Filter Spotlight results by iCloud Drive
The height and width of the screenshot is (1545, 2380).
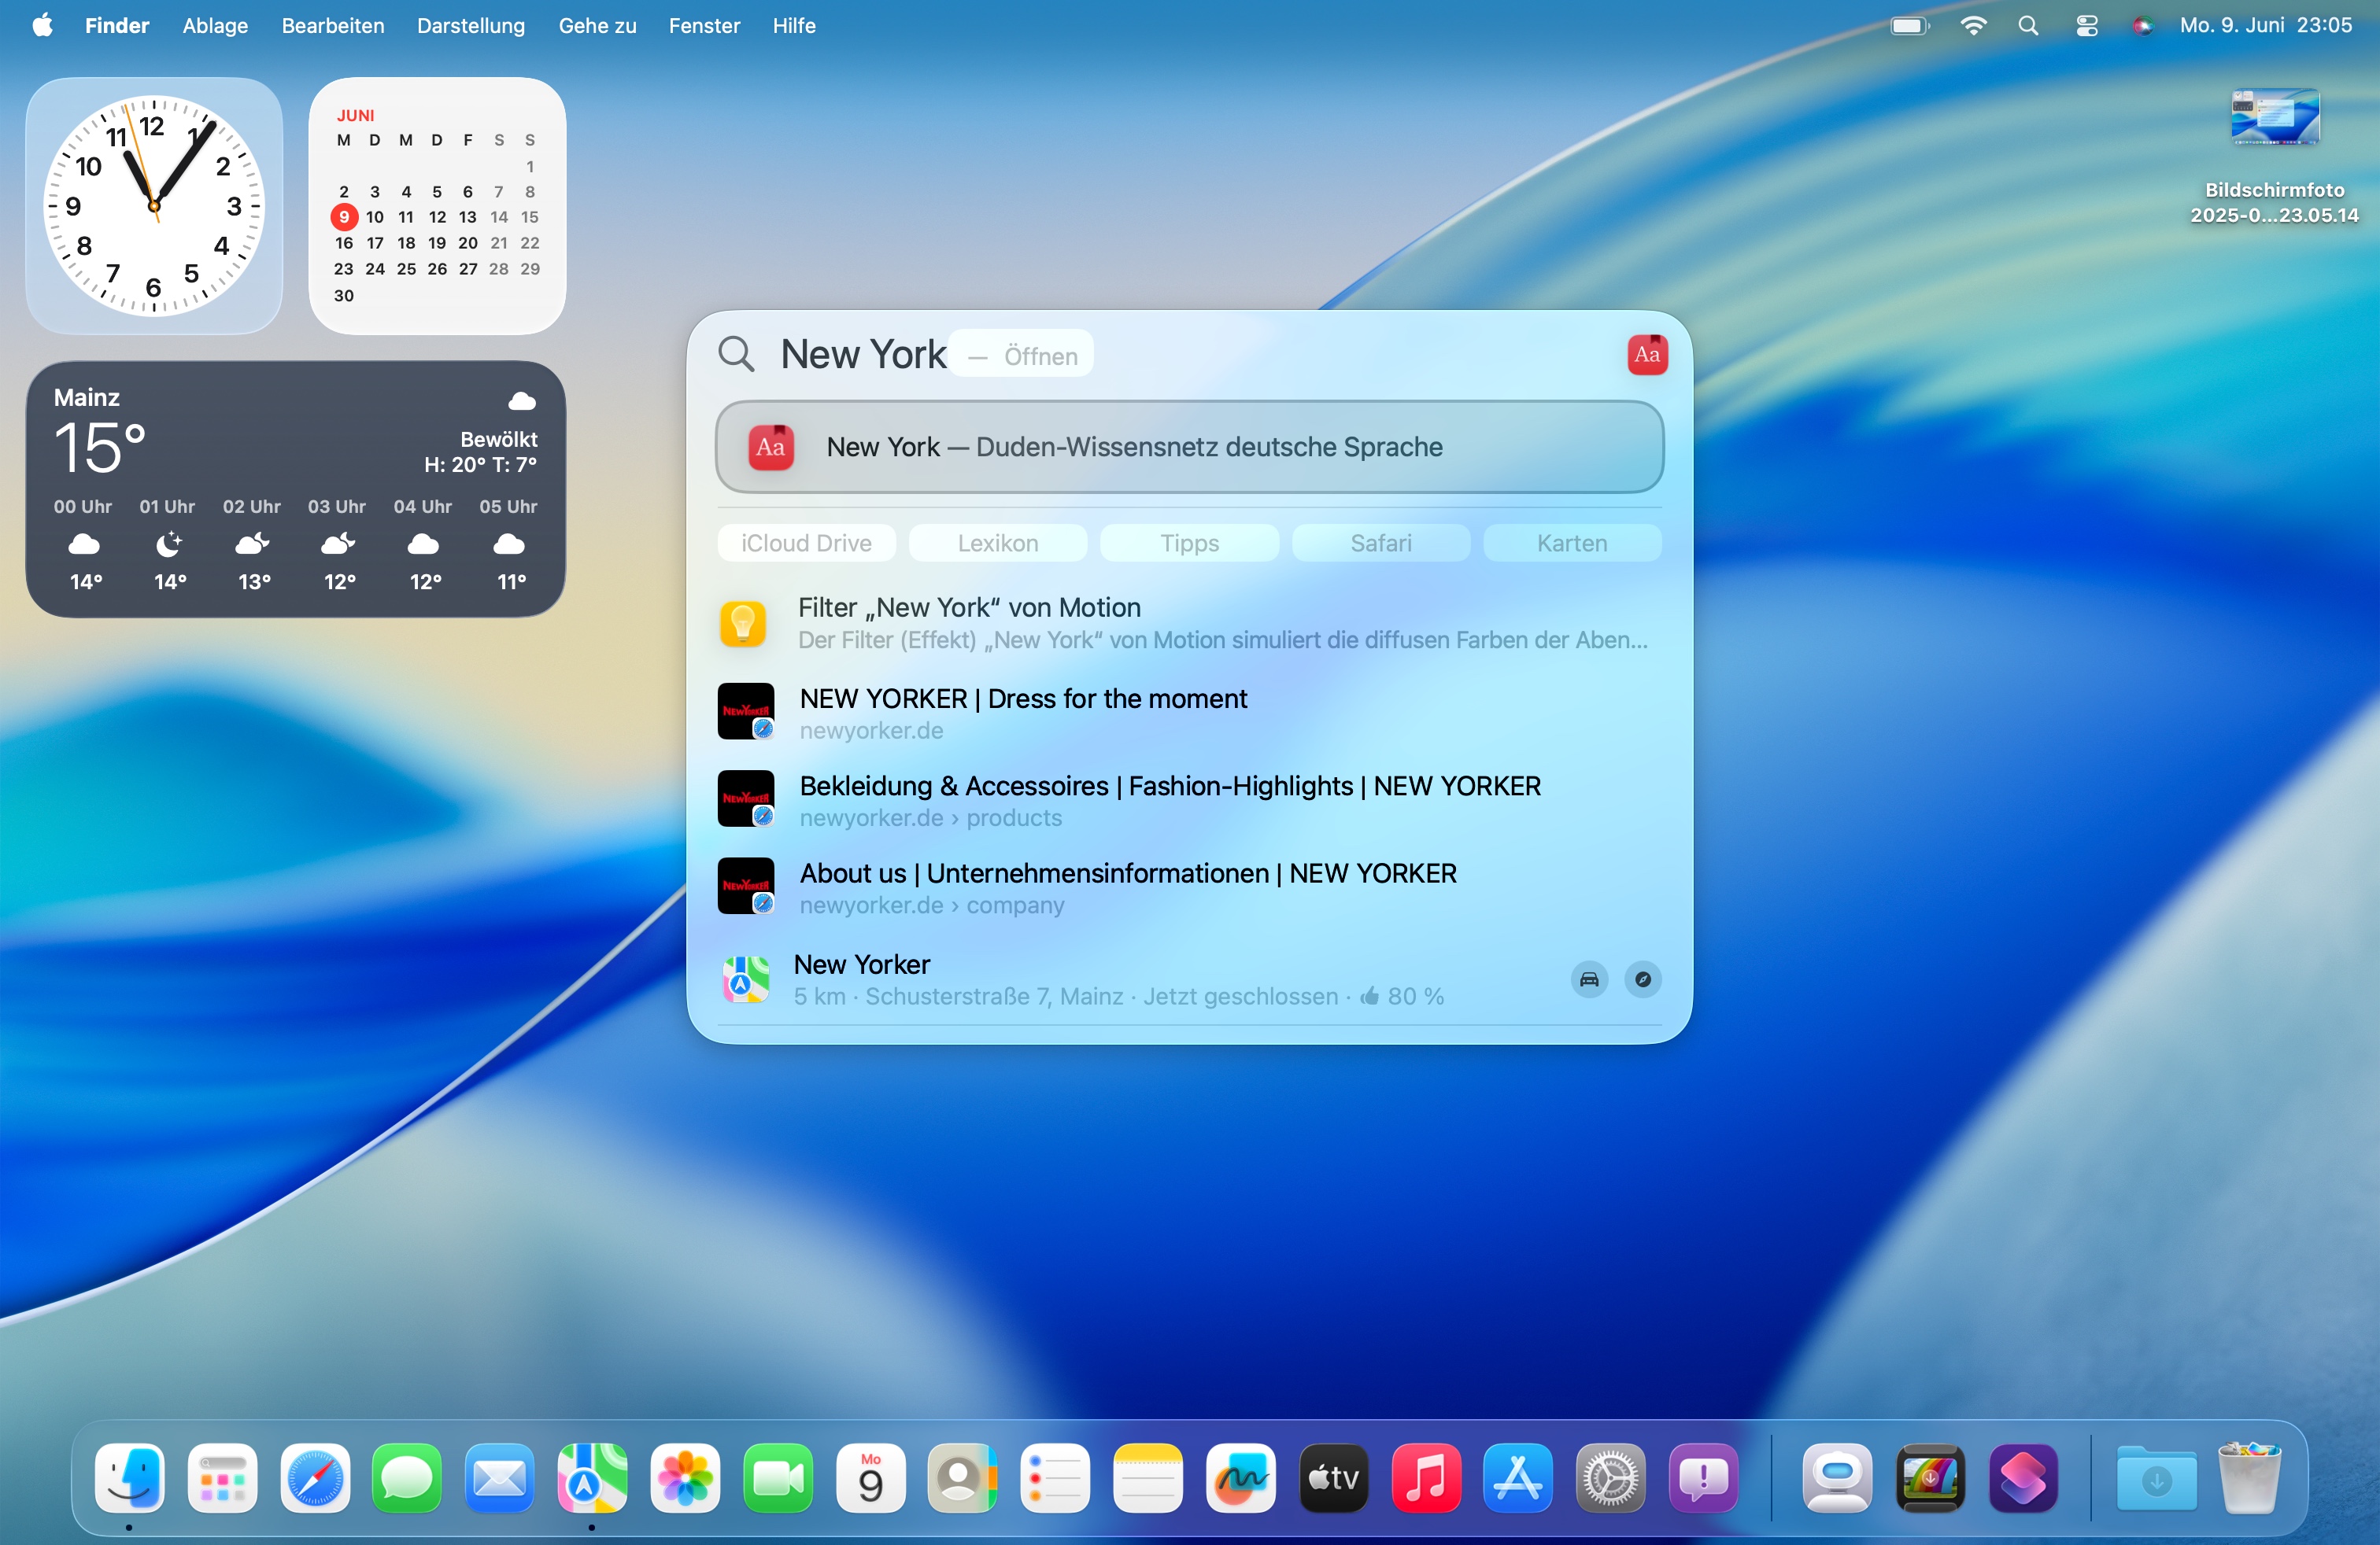pos(806,543)
